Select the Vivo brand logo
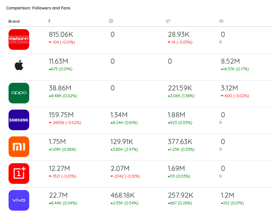This screenshot has width=278, height=218. point(19,200)
